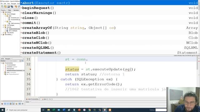Image resolution: width=200 pixels, height=112 pixels.
Task: Open Excel from the taskbar
Action: [54, 110]
